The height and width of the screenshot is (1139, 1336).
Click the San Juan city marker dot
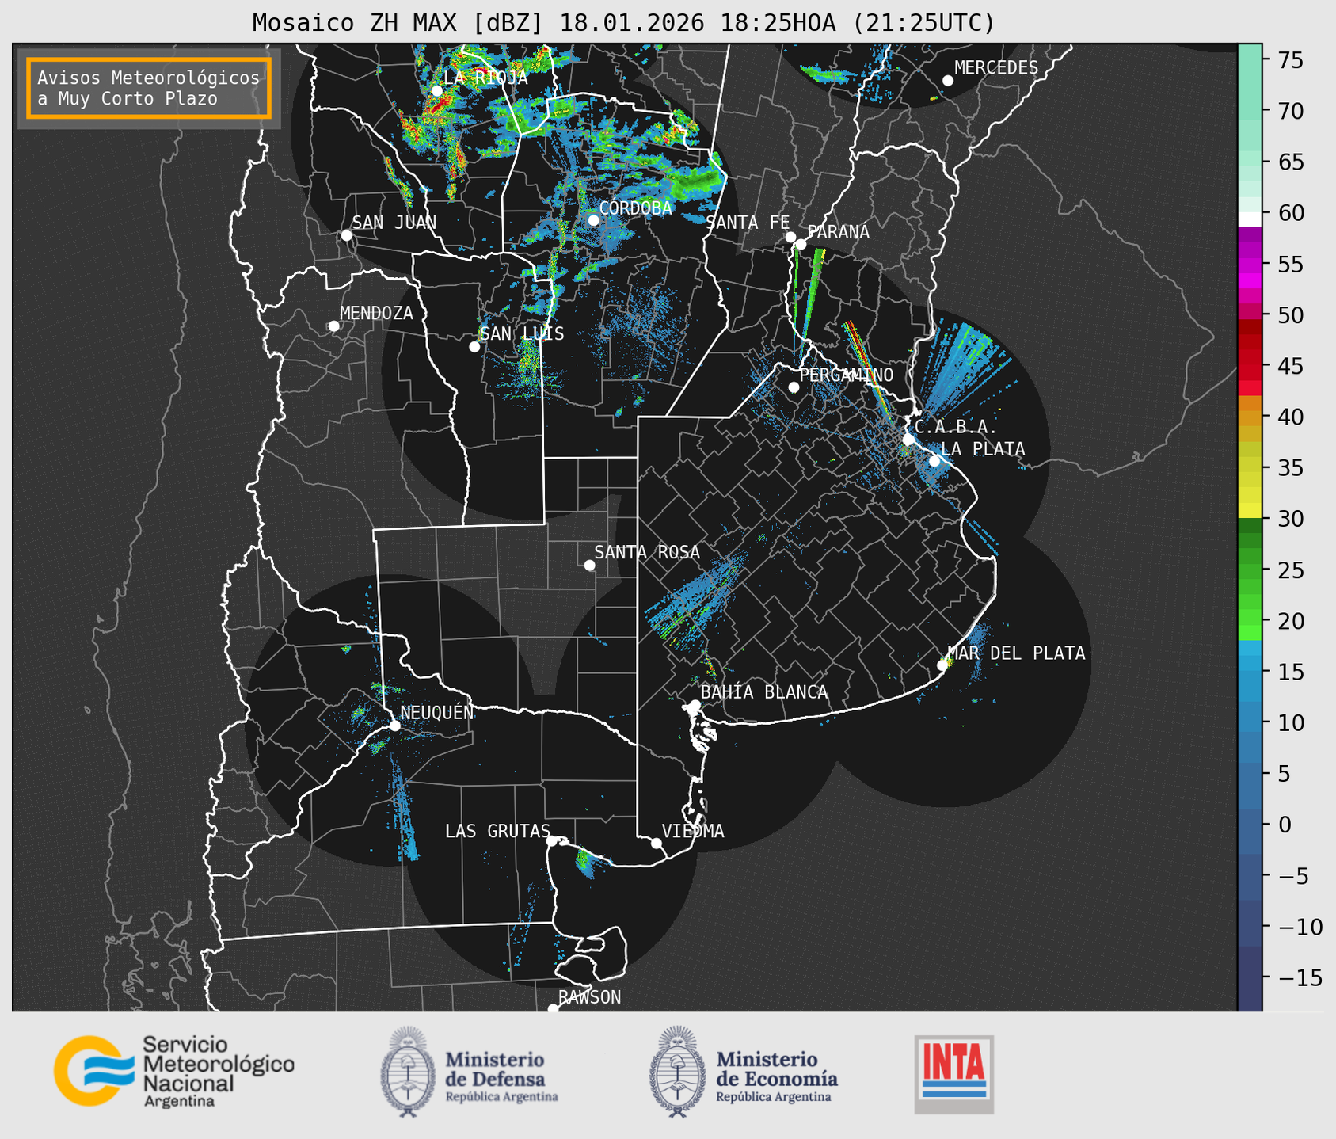pyautogui.click(x=346, y=235)
